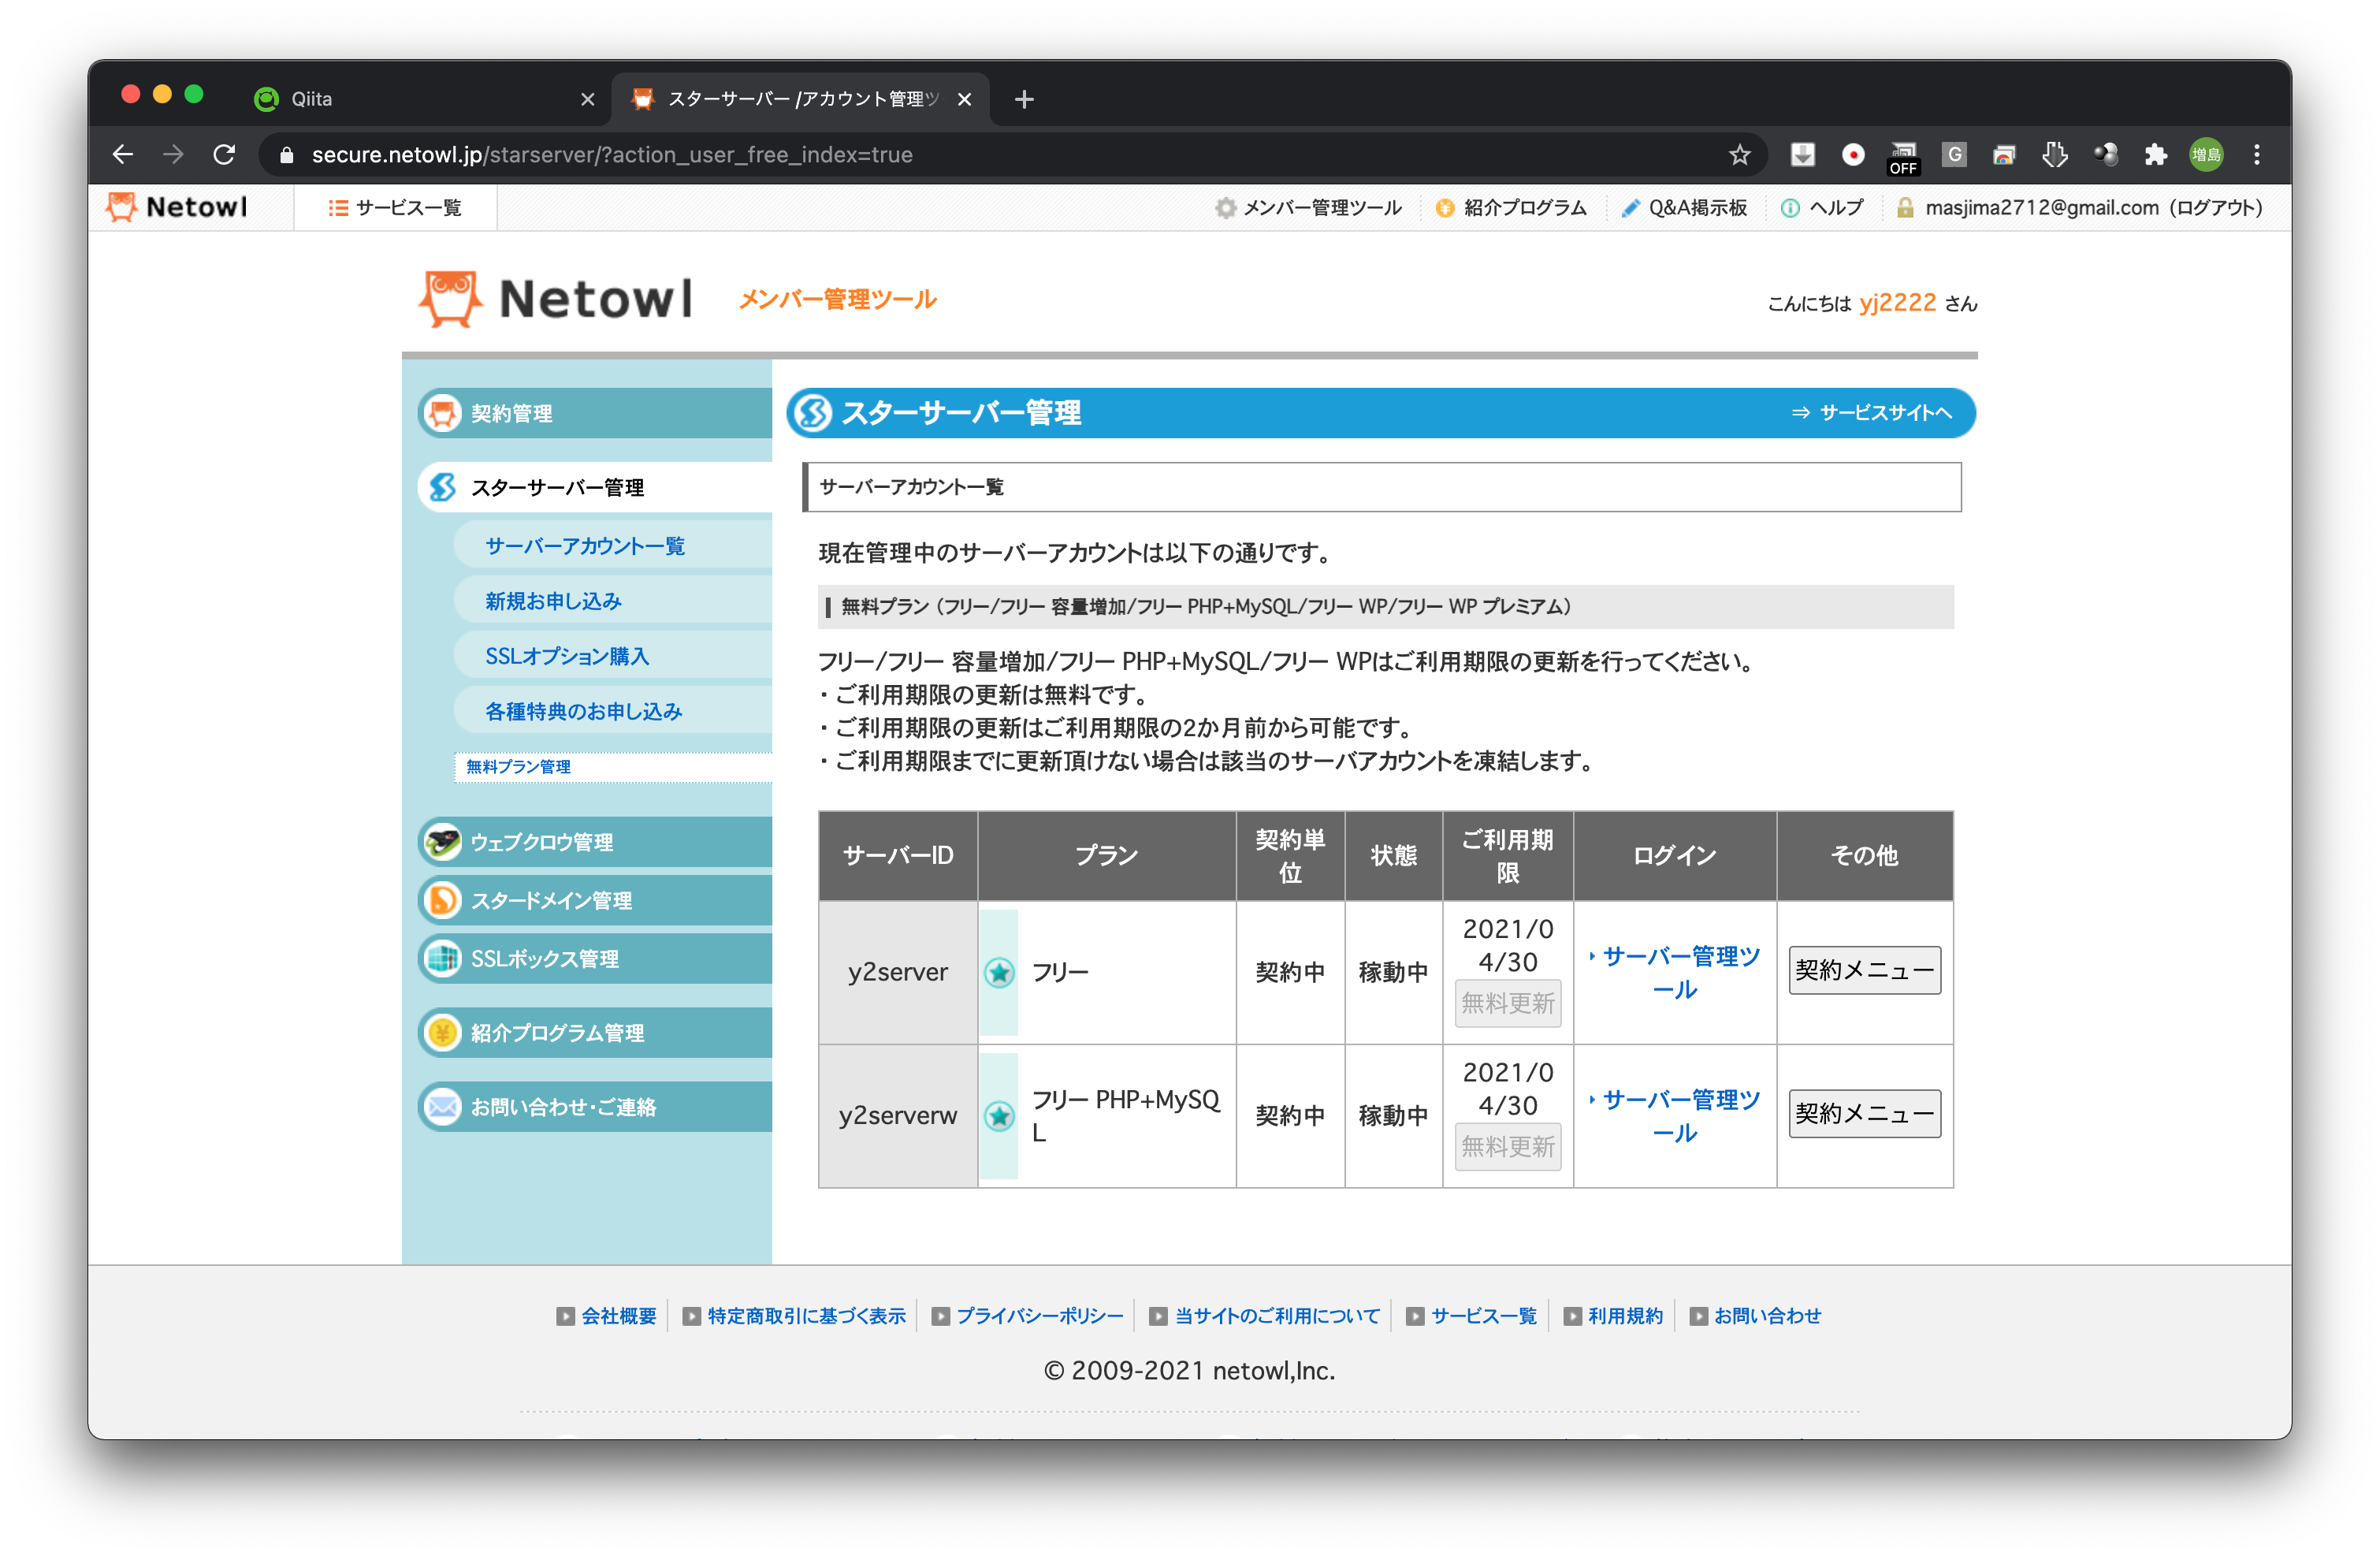Click 無料更新 for y2serverw
The height and width of the screenshot is (1556, 2380).
click(1507, 1146)
